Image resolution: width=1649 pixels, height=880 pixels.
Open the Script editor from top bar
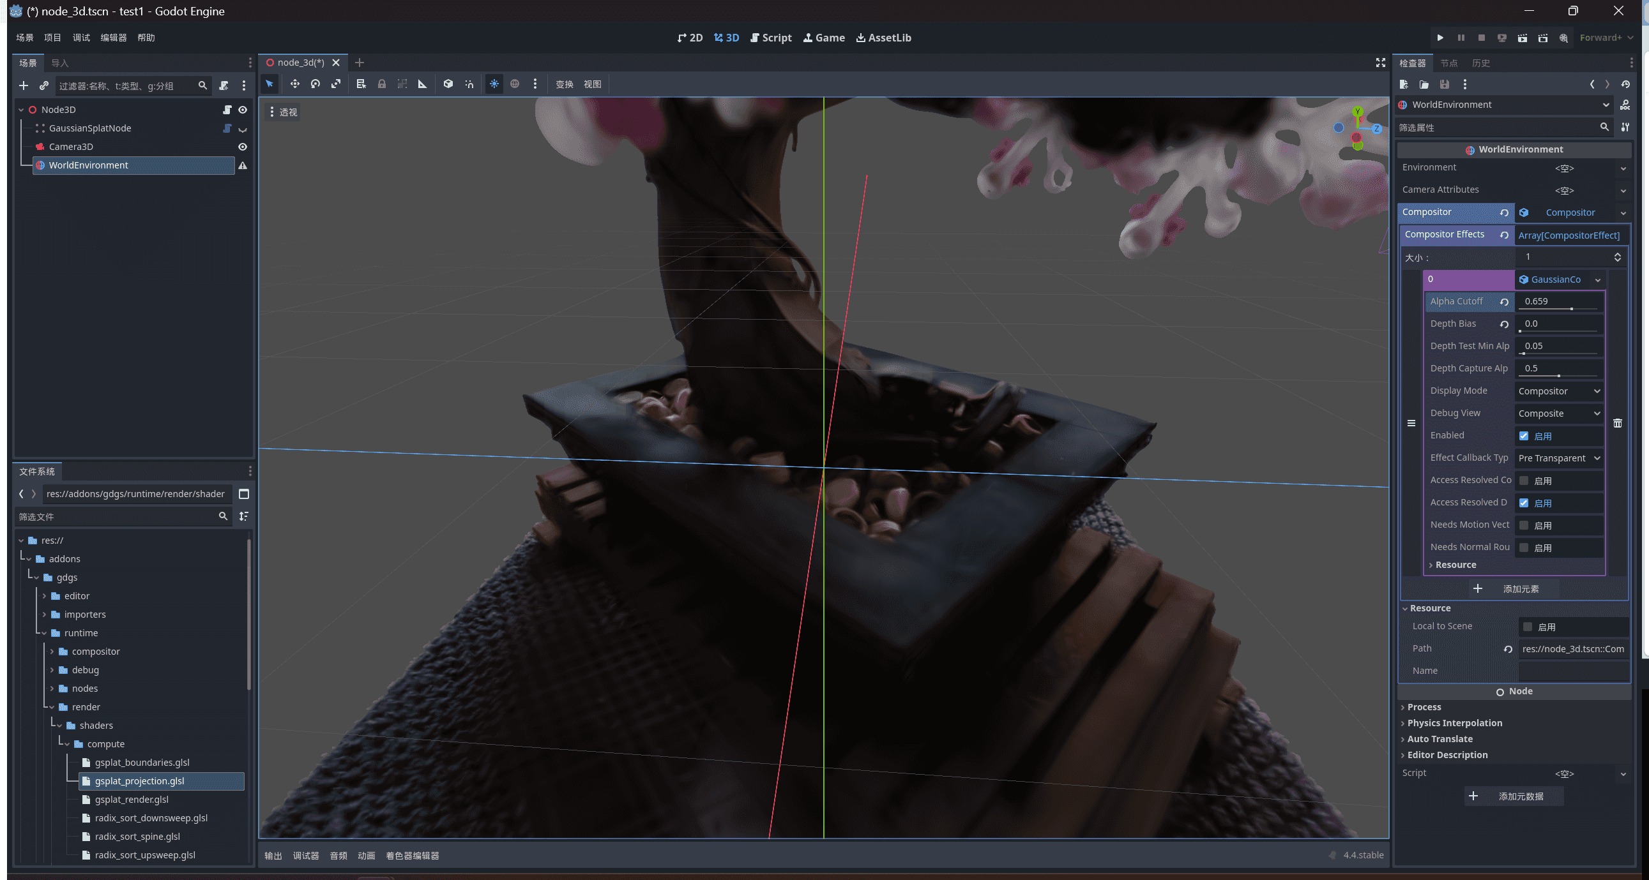(x=771, y=38)
